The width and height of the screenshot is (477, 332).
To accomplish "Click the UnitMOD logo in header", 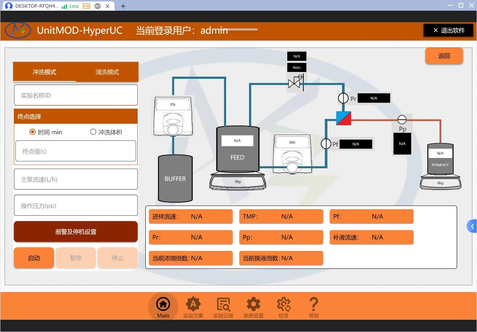I will point(18,30).
